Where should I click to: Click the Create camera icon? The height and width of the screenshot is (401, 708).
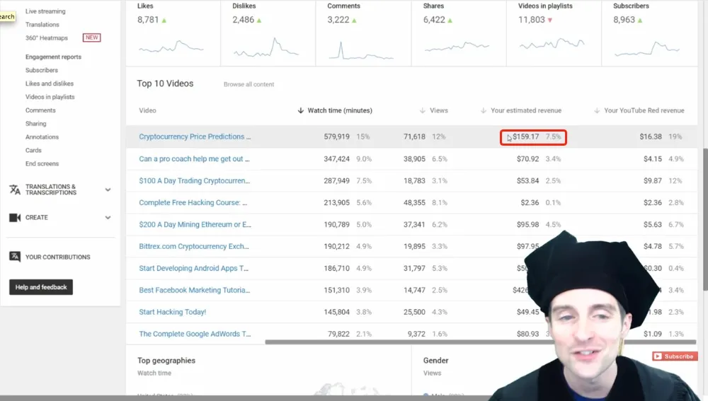point(15,217)
